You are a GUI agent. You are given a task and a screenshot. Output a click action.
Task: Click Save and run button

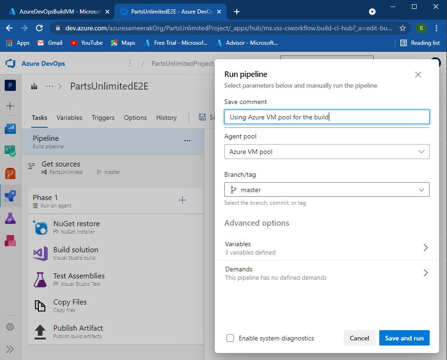click(404, 338)
